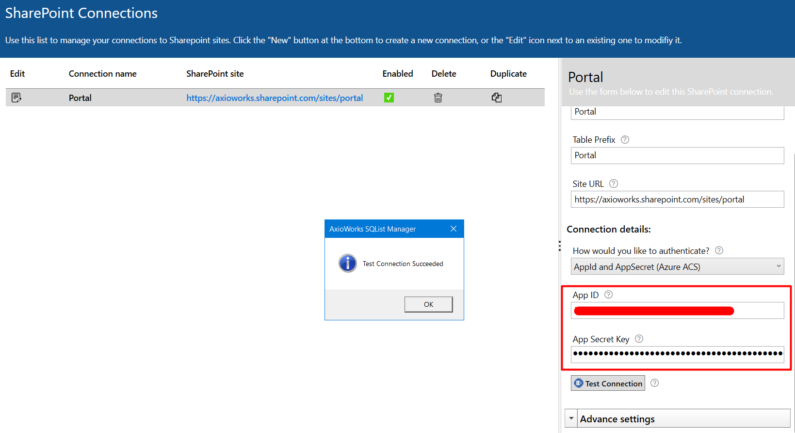This screenshot has height=433, width=795.
Task: Delete the Portal connection with the trash icon
Action: (x=438, y=98)
